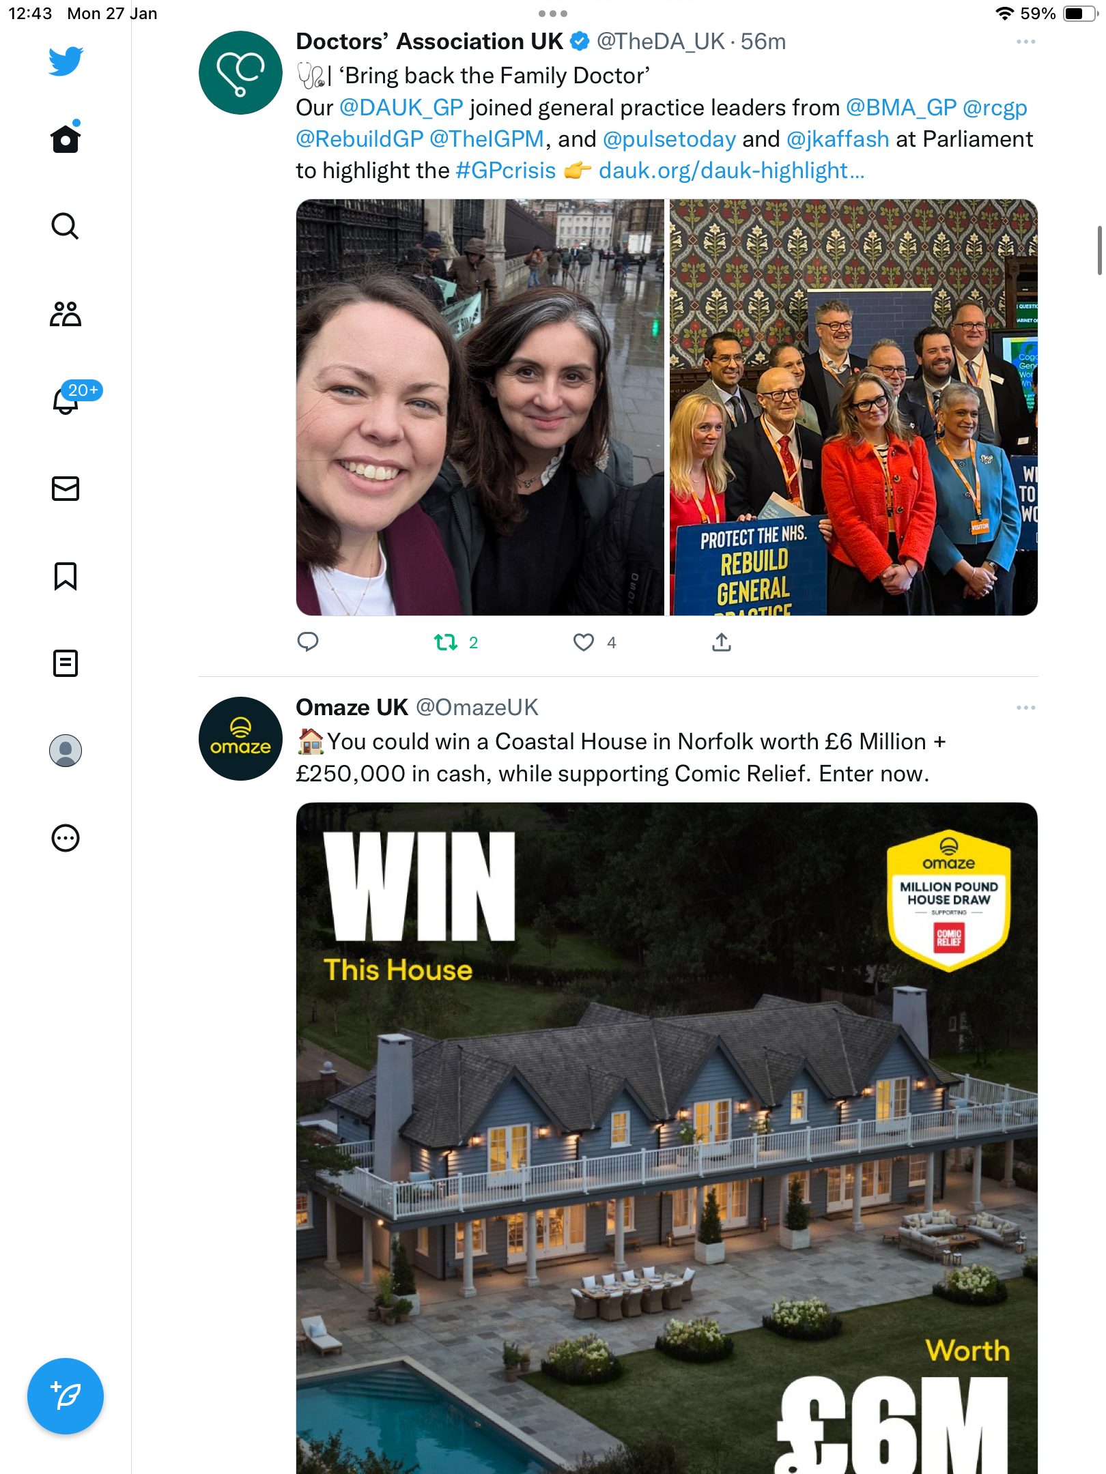Open the Search magnifier icon
Viewport: 1106px width, 1474px height.
66,226
